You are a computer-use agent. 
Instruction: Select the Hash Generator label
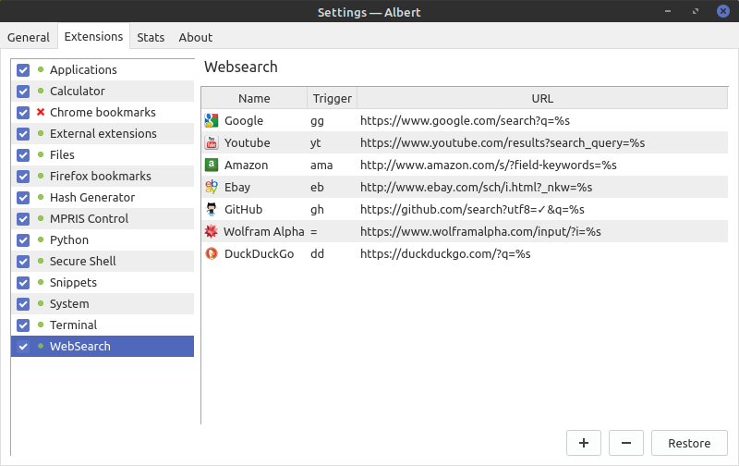click(x=92, y=197)
